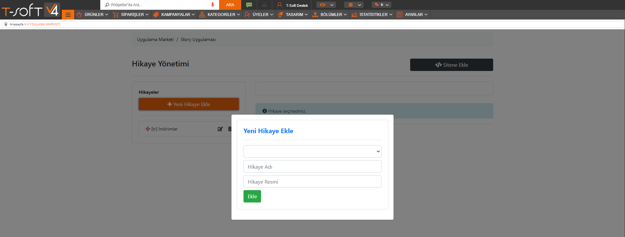Image resolution: width=625 pixels, height=237 pixels.
Task: Click the T-Soft V4 logo
Action: pyautogui.click(x=30, y=10)
